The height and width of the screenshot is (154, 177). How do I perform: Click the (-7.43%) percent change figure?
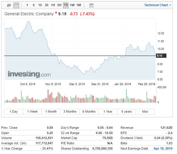tap(87, 14)
